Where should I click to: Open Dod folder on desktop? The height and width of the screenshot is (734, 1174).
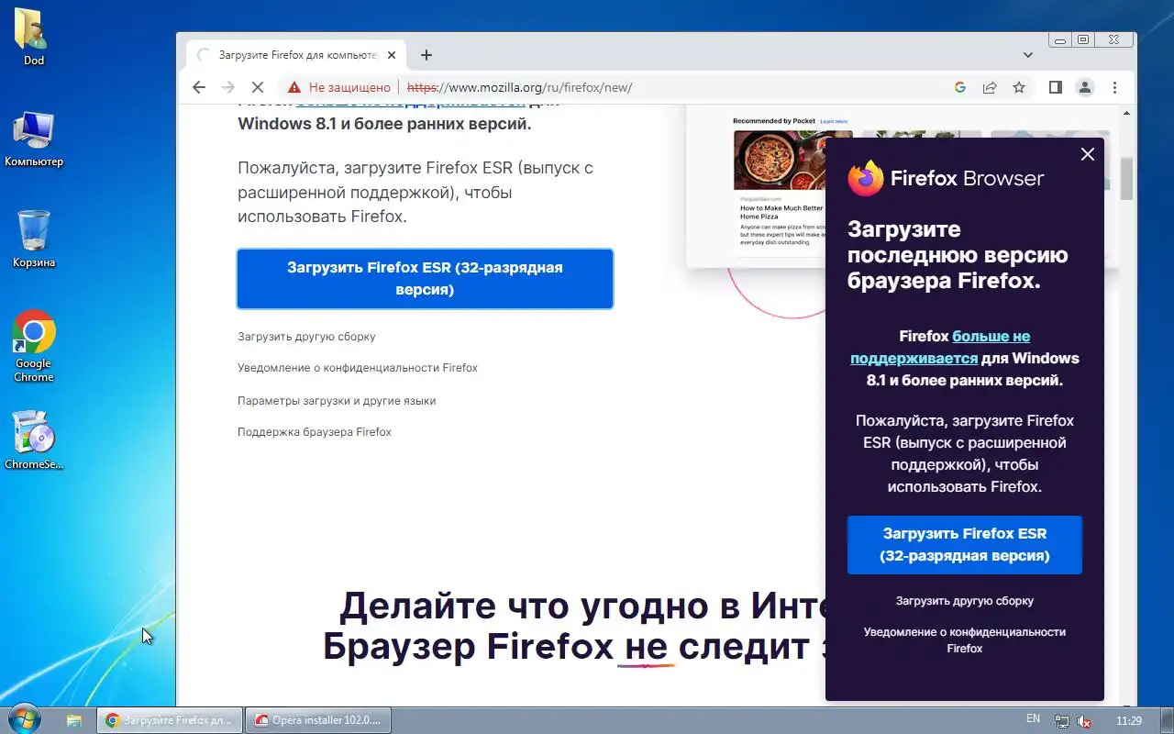click(x=34, y=37)
